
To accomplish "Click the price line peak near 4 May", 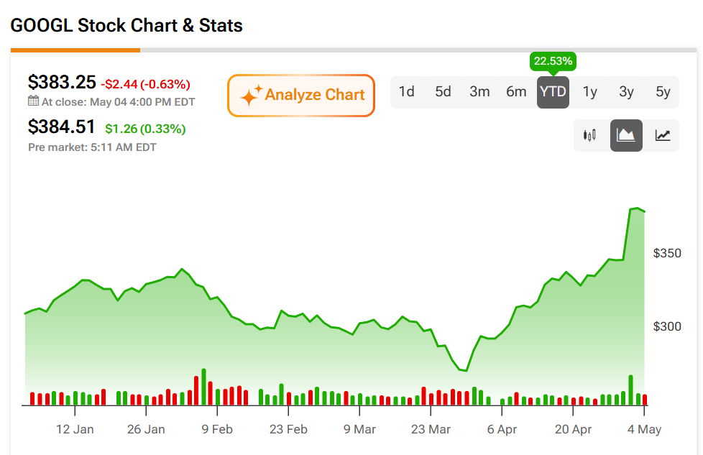I will [637, 208].
